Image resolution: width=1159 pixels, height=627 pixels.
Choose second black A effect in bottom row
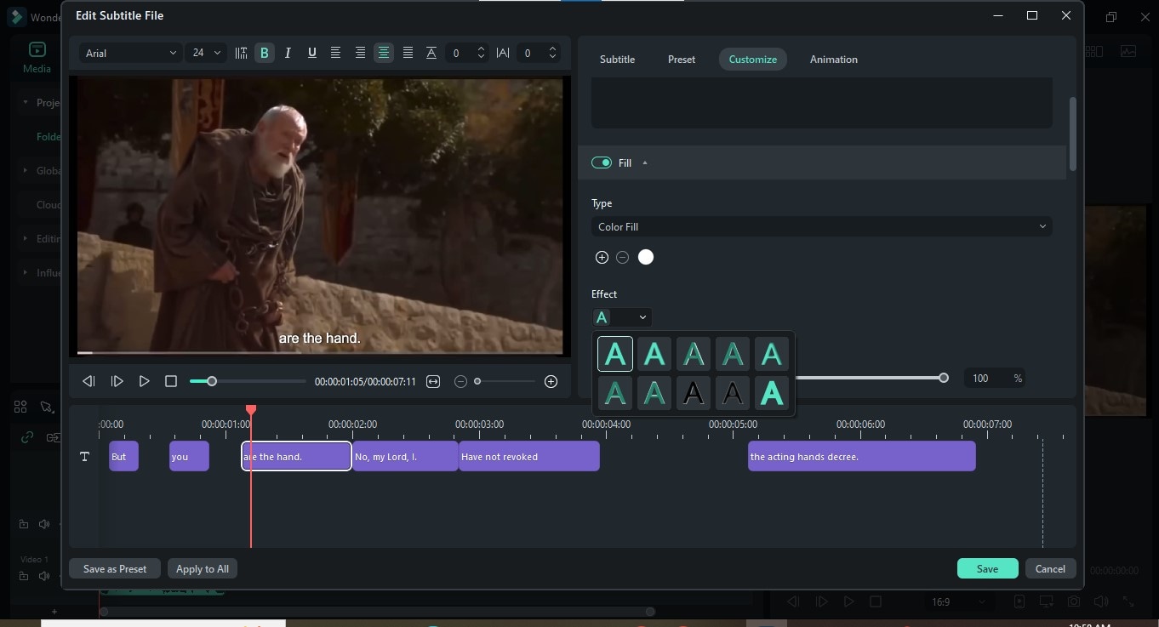pos(733,393)
